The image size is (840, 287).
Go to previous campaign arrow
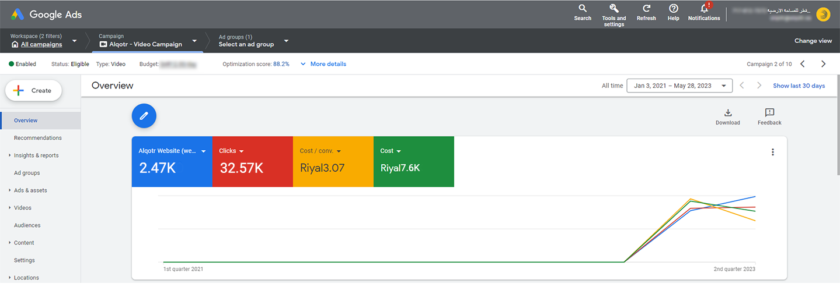(803, 64)
